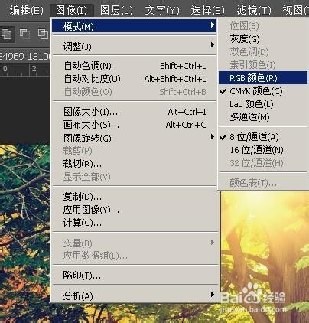Choose 自动色调(N) command

(134, 66)
